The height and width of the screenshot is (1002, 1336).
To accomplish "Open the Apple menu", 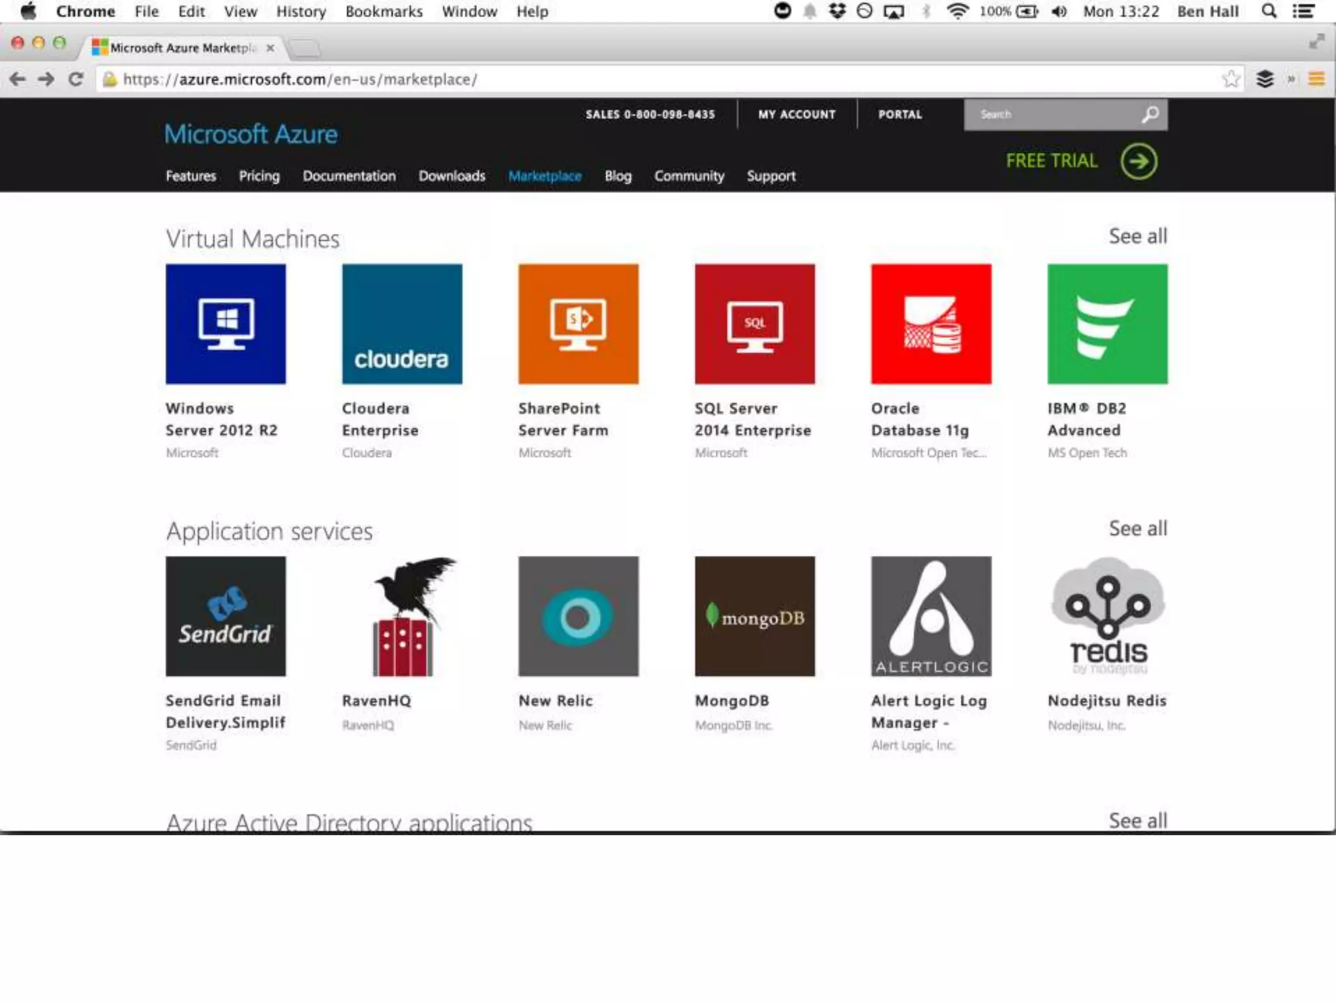I will [28, 11].
